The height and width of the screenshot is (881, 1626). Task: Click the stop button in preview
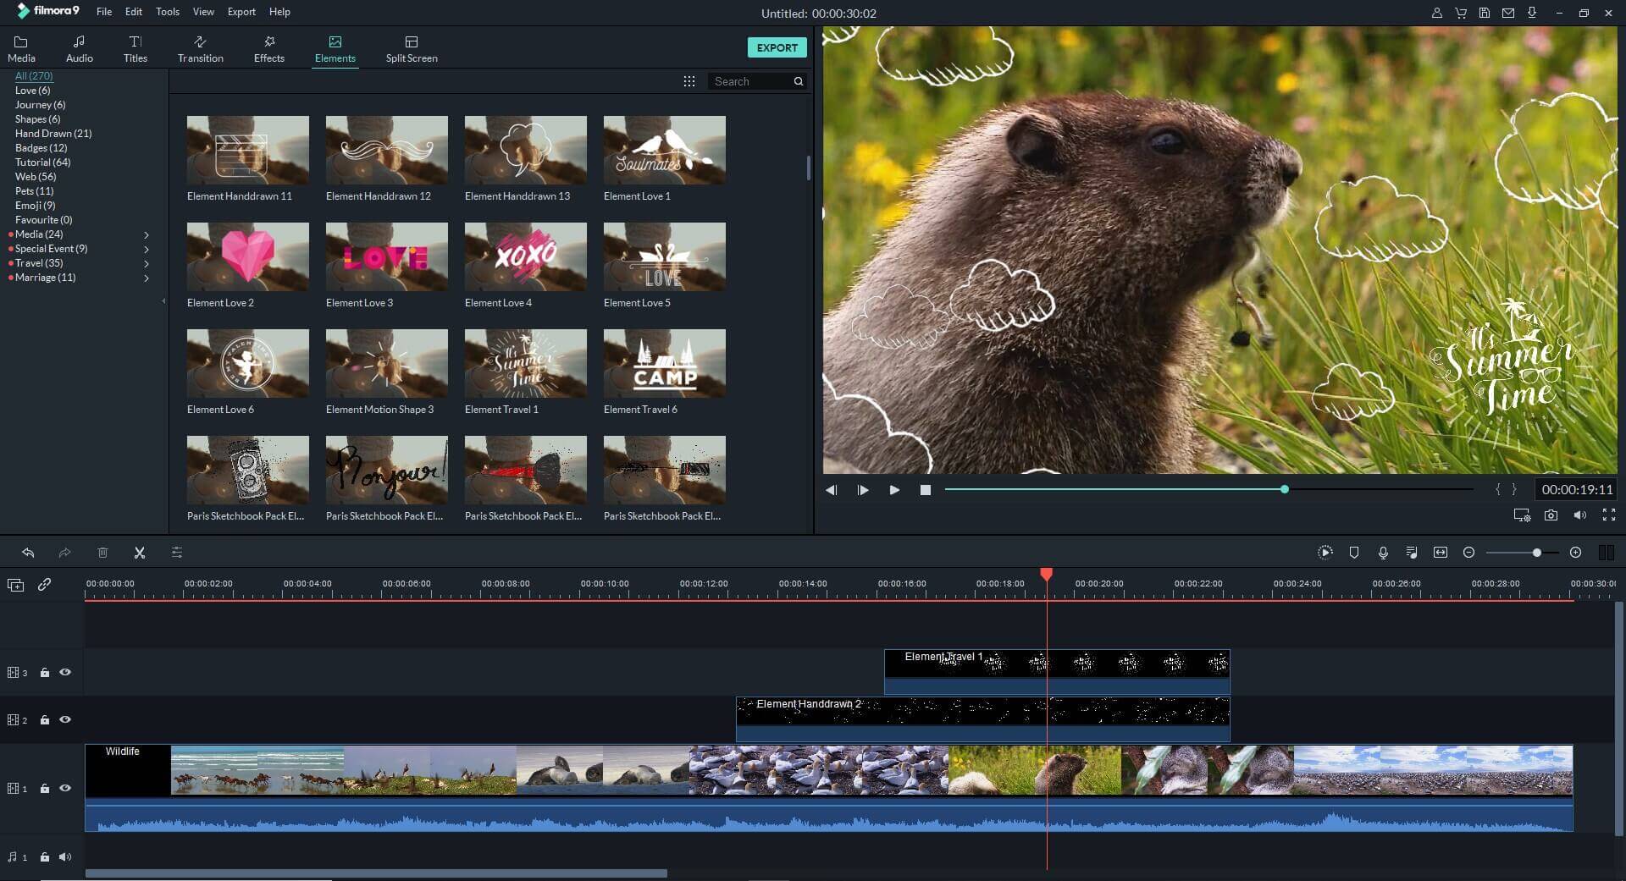[x=926, y=490]
